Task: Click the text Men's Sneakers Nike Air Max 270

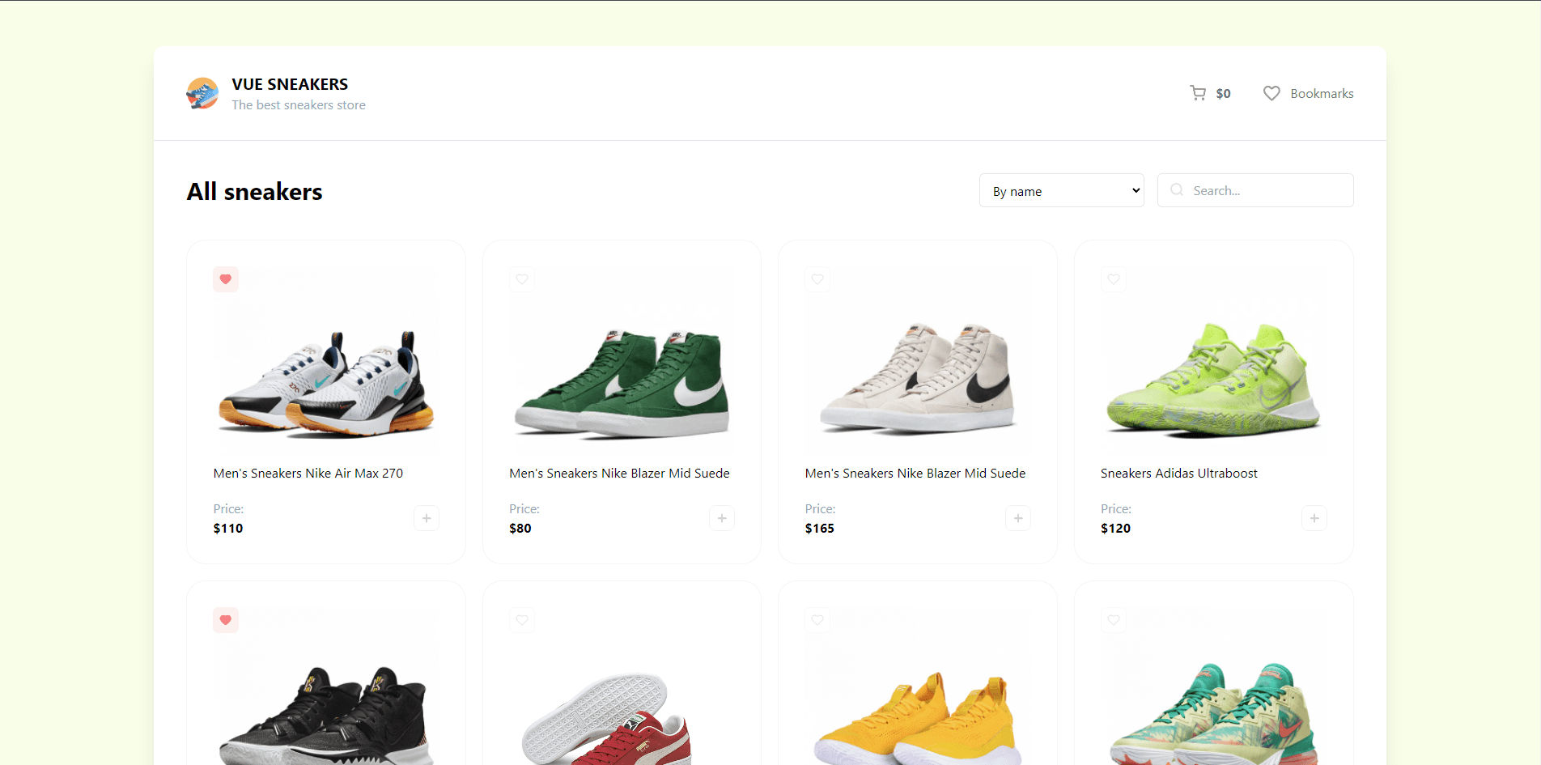Action: coord(308,474)
